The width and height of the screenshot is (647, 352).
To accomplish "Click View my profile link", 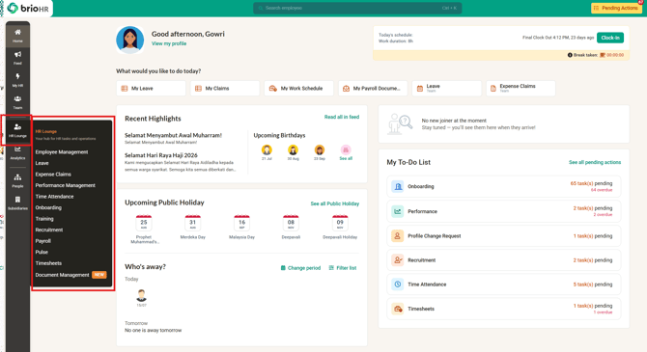I will pos(169,43).
